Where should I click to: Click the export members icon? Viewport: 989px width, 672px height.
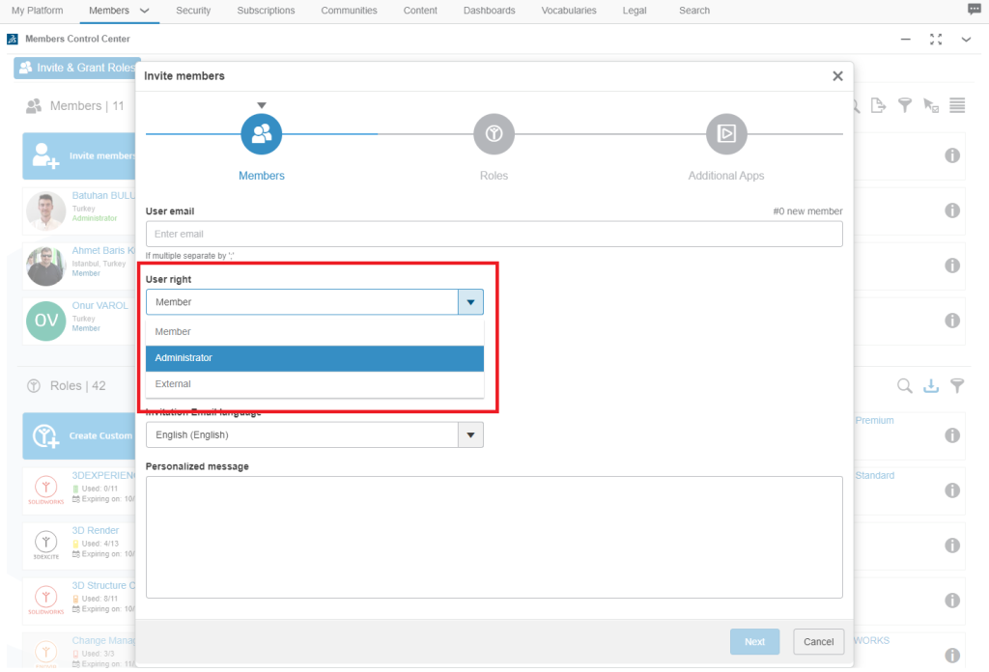878,105
